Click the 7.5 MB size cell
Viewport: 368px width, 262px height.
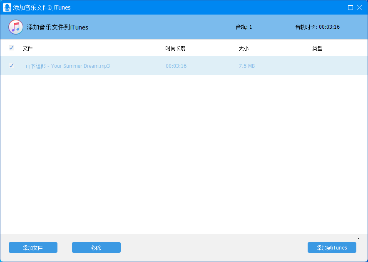247,66
